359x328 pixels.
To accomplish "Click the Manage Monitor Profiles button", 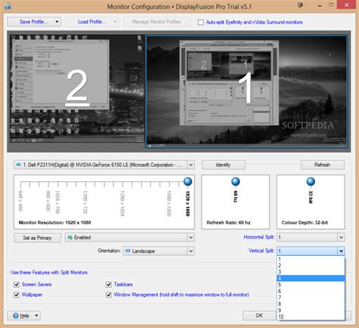I will click(157, 22).
